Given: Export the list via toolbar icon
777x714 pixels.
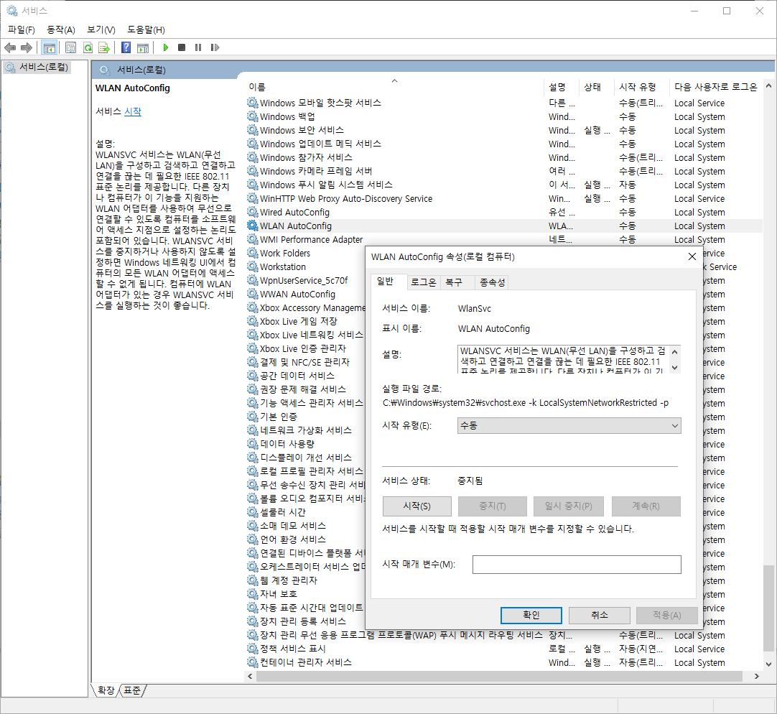Looking at the screenshot, I should pyautogui.click(x=104, y=47).
